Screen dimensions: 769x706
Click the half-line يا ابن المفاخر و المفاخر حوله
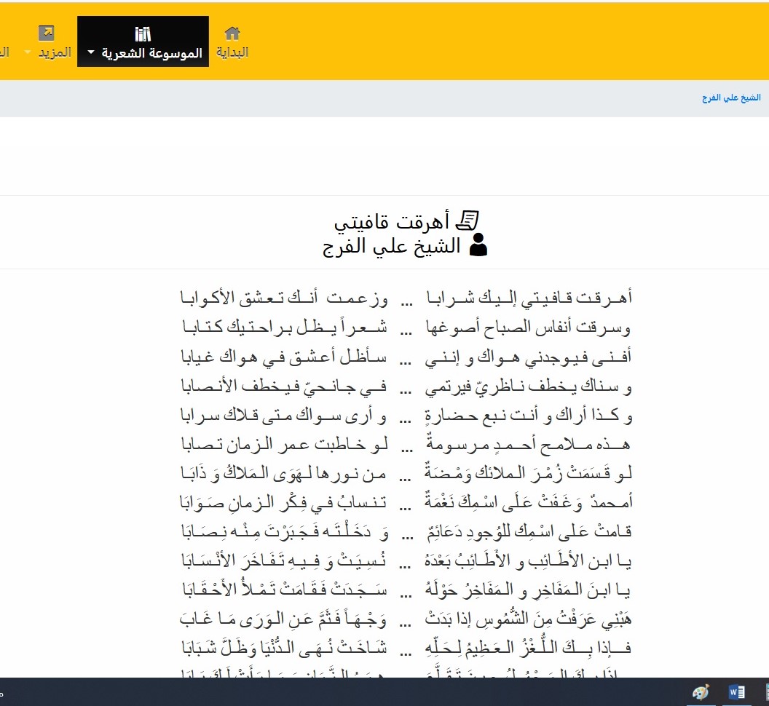(528, 589)
